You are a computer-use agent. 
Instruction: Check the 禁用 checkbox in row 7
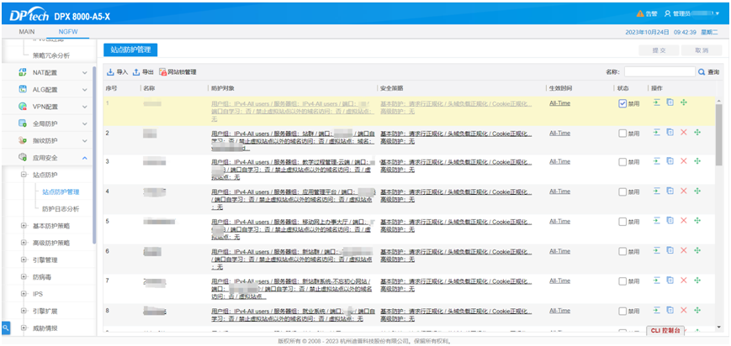622,281
